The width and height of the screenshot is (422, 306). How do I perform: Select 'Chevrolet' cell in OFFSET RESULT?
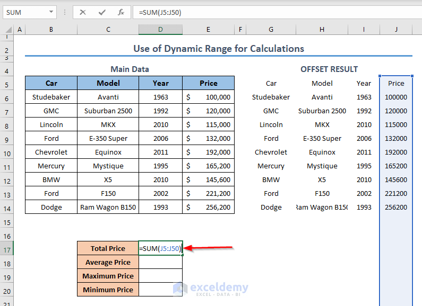pyautogui.click(x=271, y=152)
